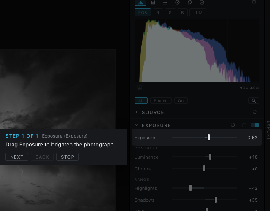The width and height of the screenshot is (270, 211).
Task: Tick the EXPOSURE section checkbox
Action: pyautogui.click(x=244, y=125)
